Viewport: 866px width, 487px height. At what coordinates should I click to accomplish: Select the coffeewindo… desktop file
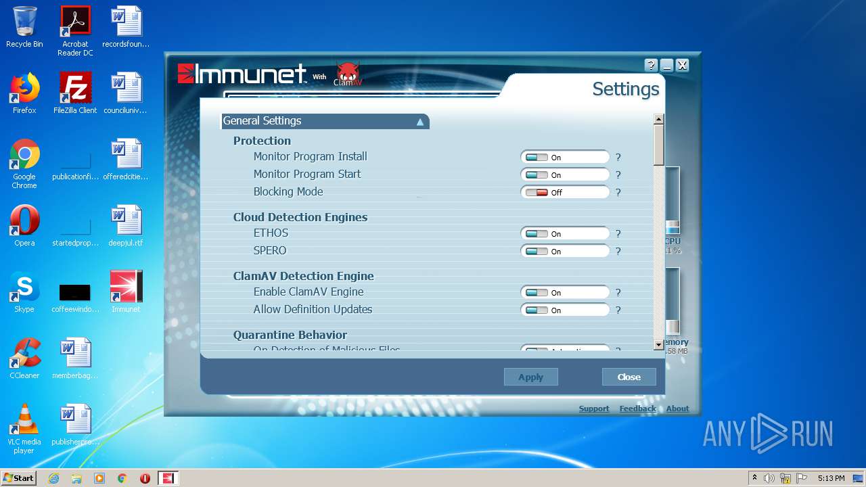[75, 296]
